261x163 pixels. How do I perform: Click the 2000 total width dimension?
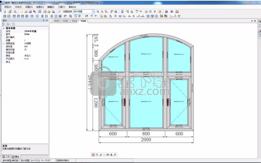point(146,140)
